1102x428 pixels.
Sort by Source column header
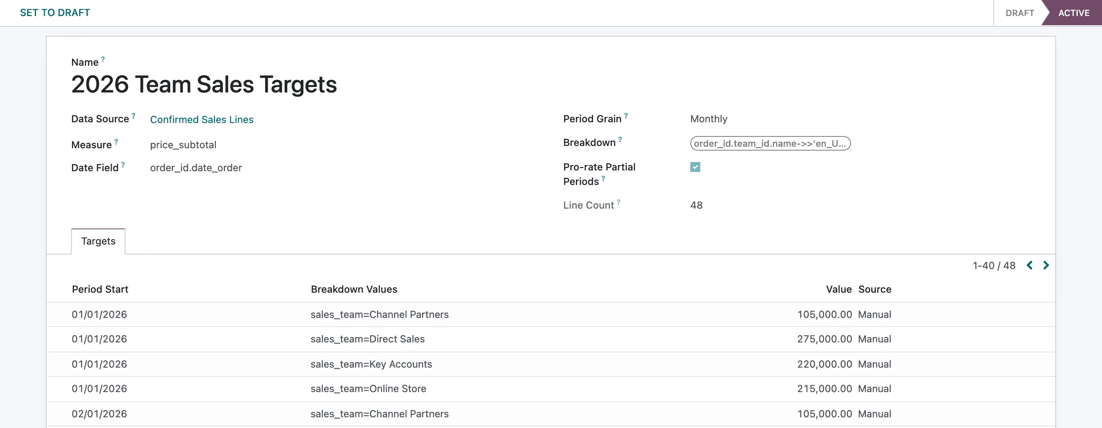[x=875, y=289]
